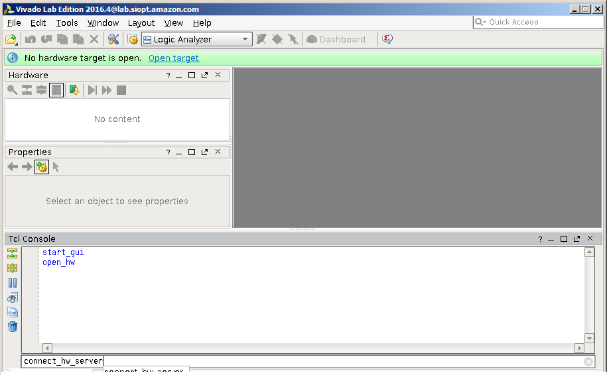Open the Help menu
607x375 pixels.
coord(202,23)
